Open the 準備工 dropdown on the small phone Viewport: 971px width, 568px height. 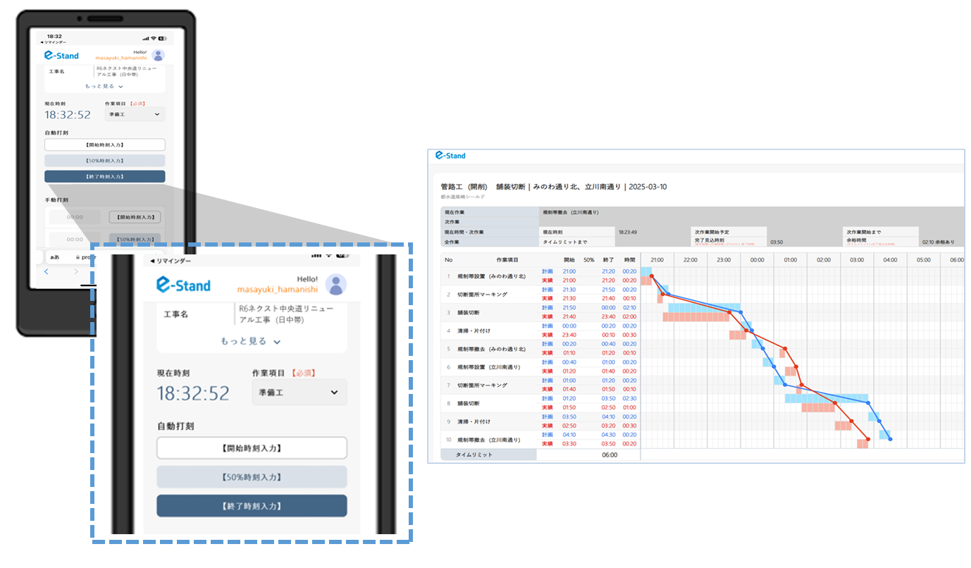[x=135, y=114]
